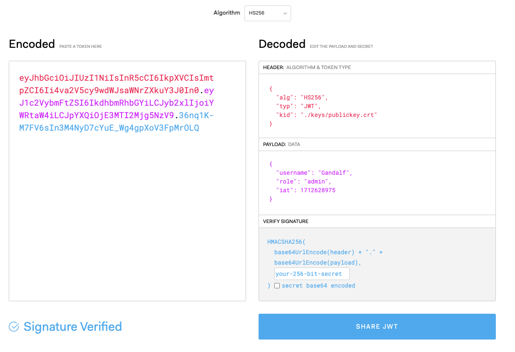The height and width of the screenshot is (352, 515).
Task: Click the Signature Verified status text
Action: tap(72, 327)
